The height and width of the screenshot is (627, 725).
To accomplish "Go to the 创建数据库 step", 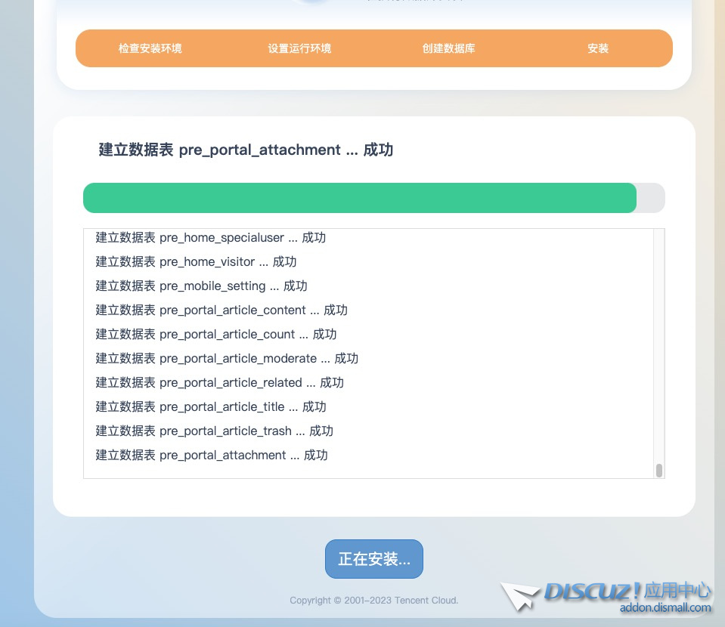I will (449, 48).
